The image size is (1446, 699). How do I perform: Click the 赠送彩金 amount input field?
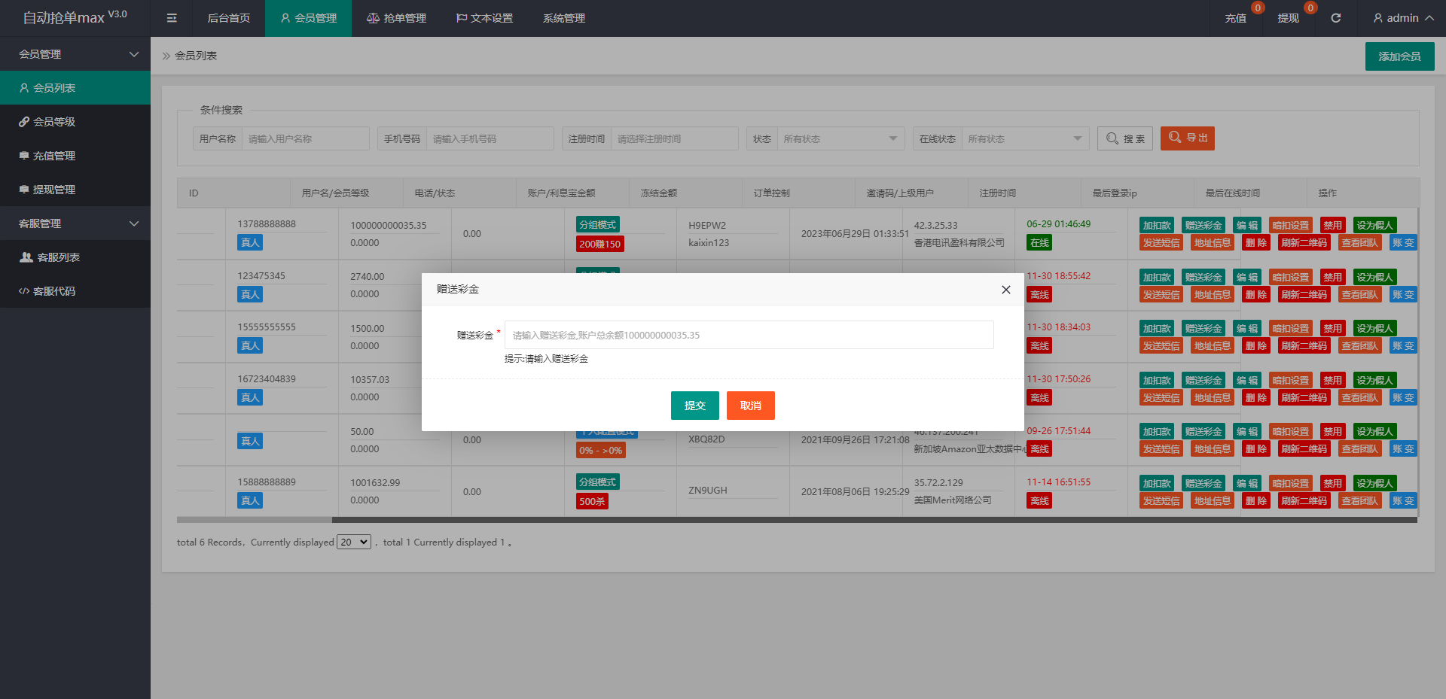coord(749,335)
